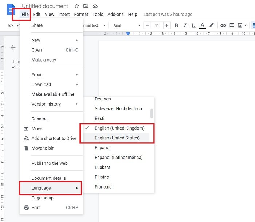Select English (United States) language

tap(116, 138)
